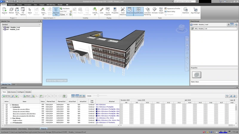This screenshot has width=239, height=134.
Task: Select ARQ - Modelo_1.rvt in Sheet Browser
Action: point(214,29)
